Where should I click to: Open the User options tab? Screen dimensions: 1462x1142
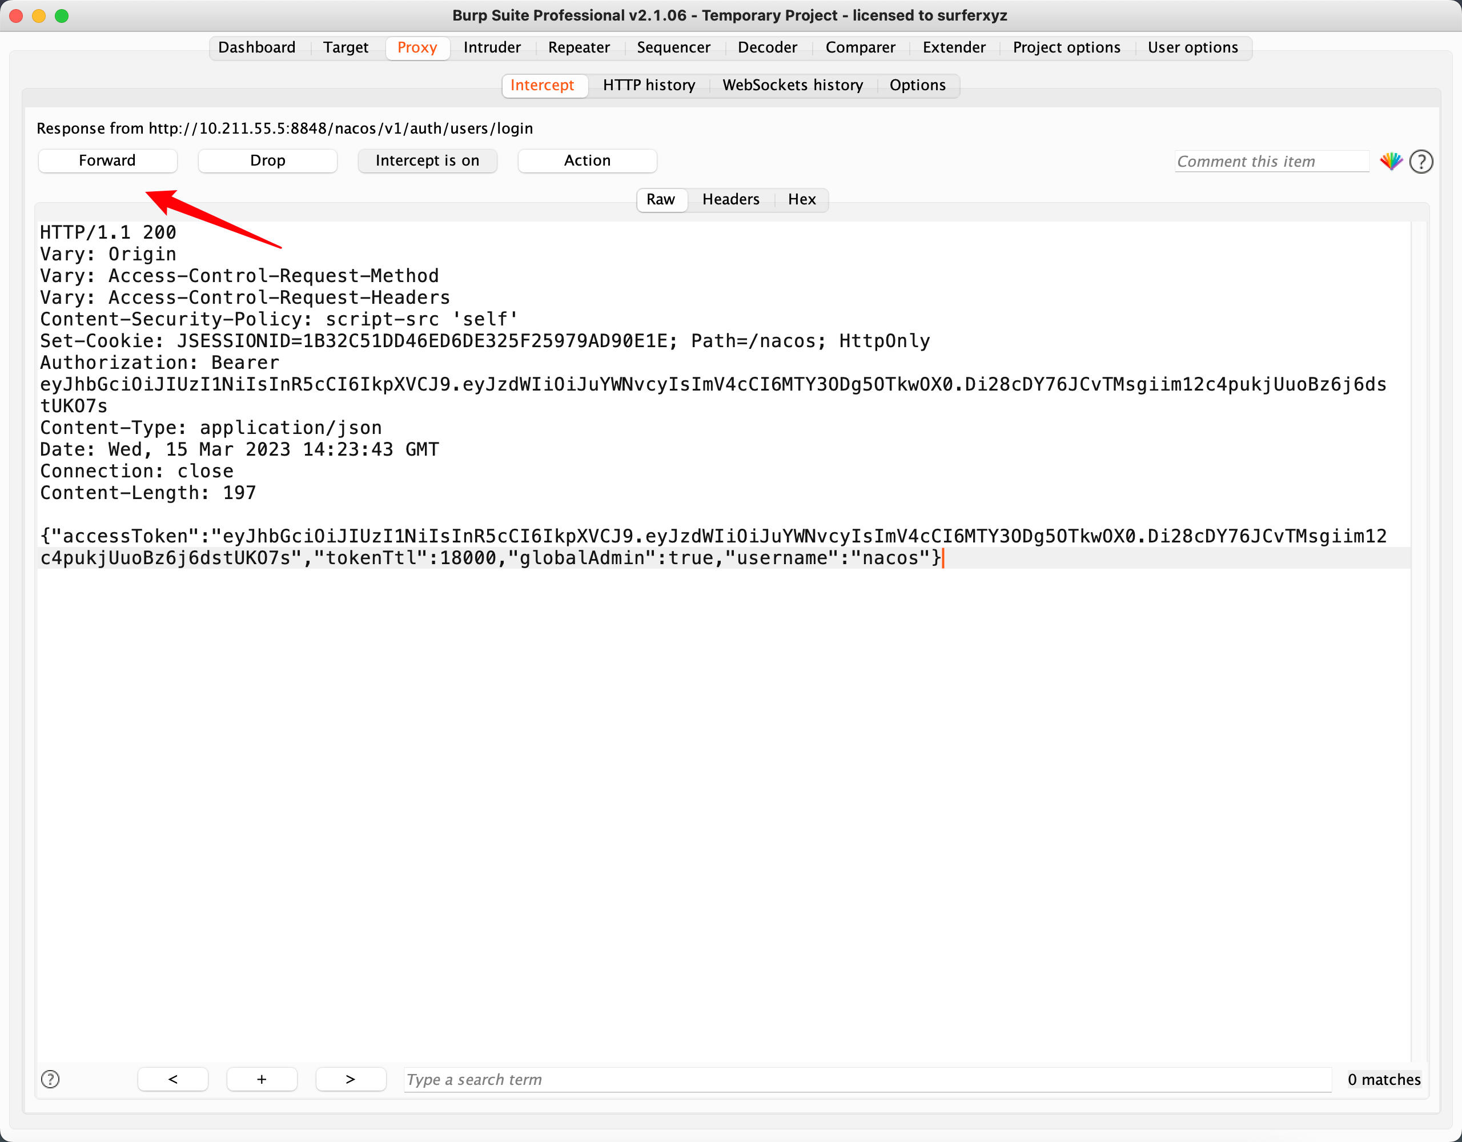pos(1193,47)
